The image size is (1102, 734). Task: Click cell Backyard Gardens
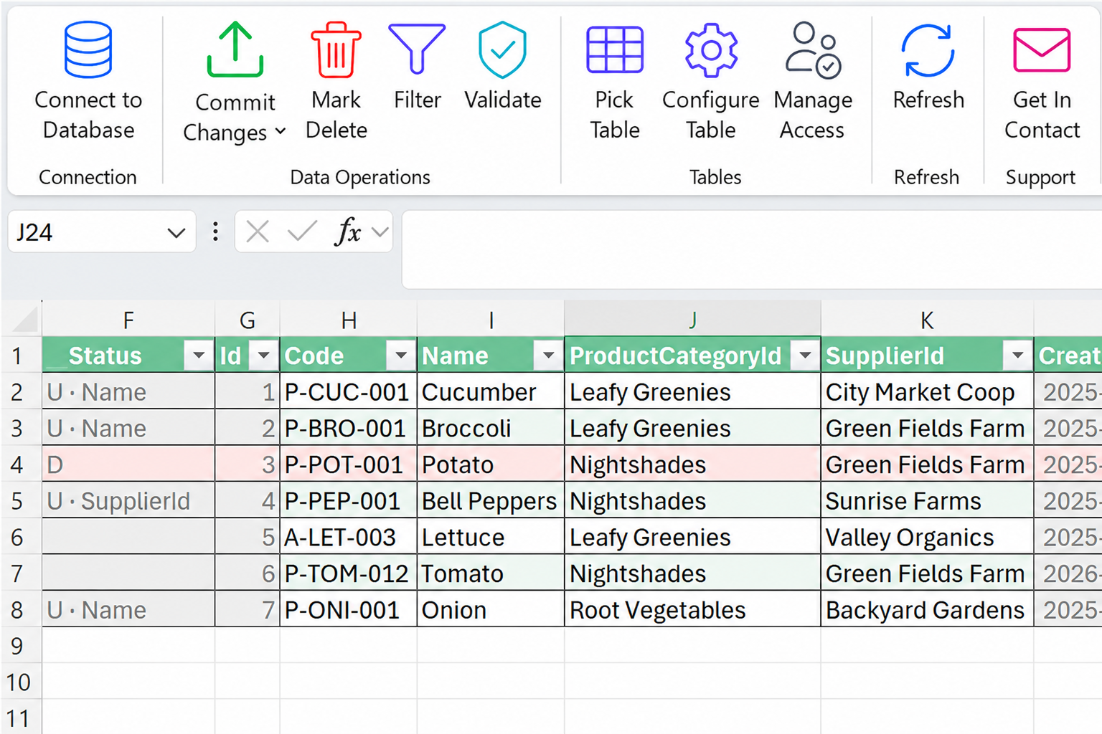(927, 610)
